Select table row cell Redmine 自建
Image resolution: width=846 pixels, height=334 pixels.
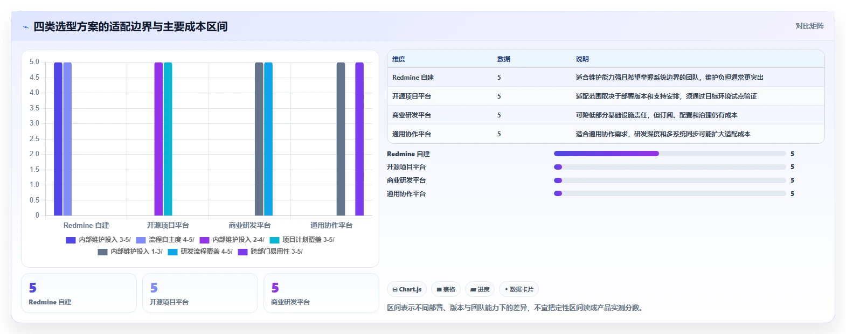(x=413, y=78)
